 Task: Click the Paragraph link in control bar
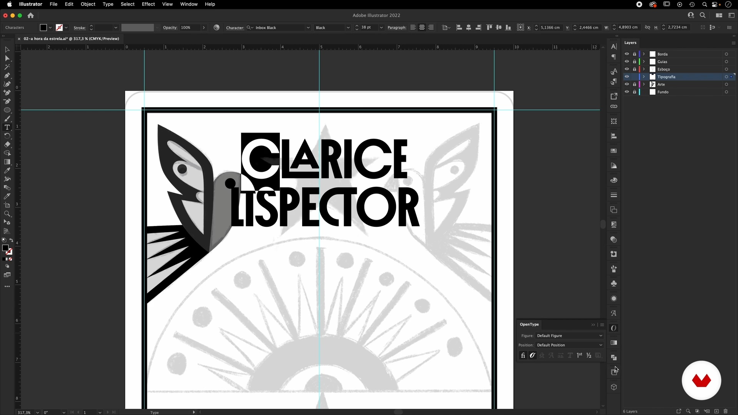(x=397, y=28)
